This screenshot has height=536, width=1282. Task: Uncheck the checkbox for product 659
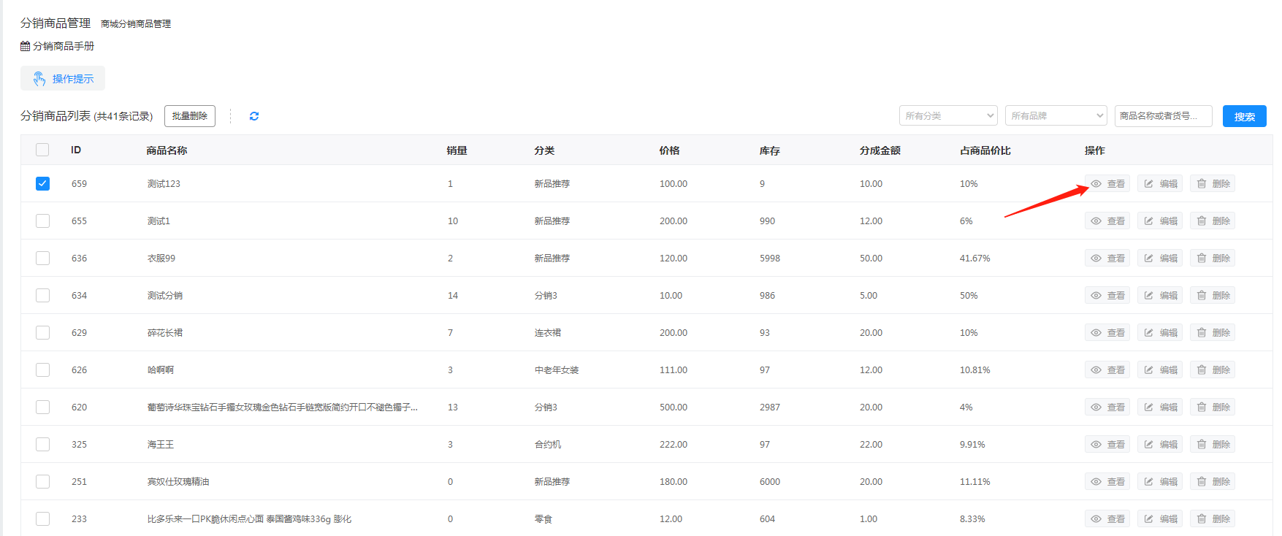pos(42,183)
